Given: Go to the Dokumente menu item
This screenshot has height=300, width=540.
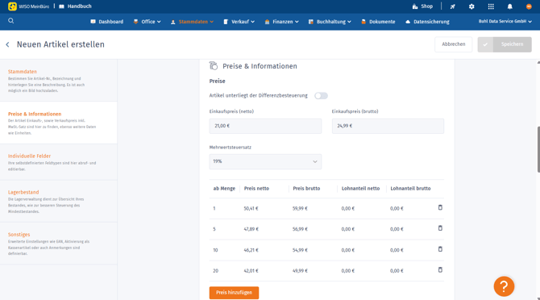Looking at the screenshot, I should pyautogui.click(x=378, y=22).
